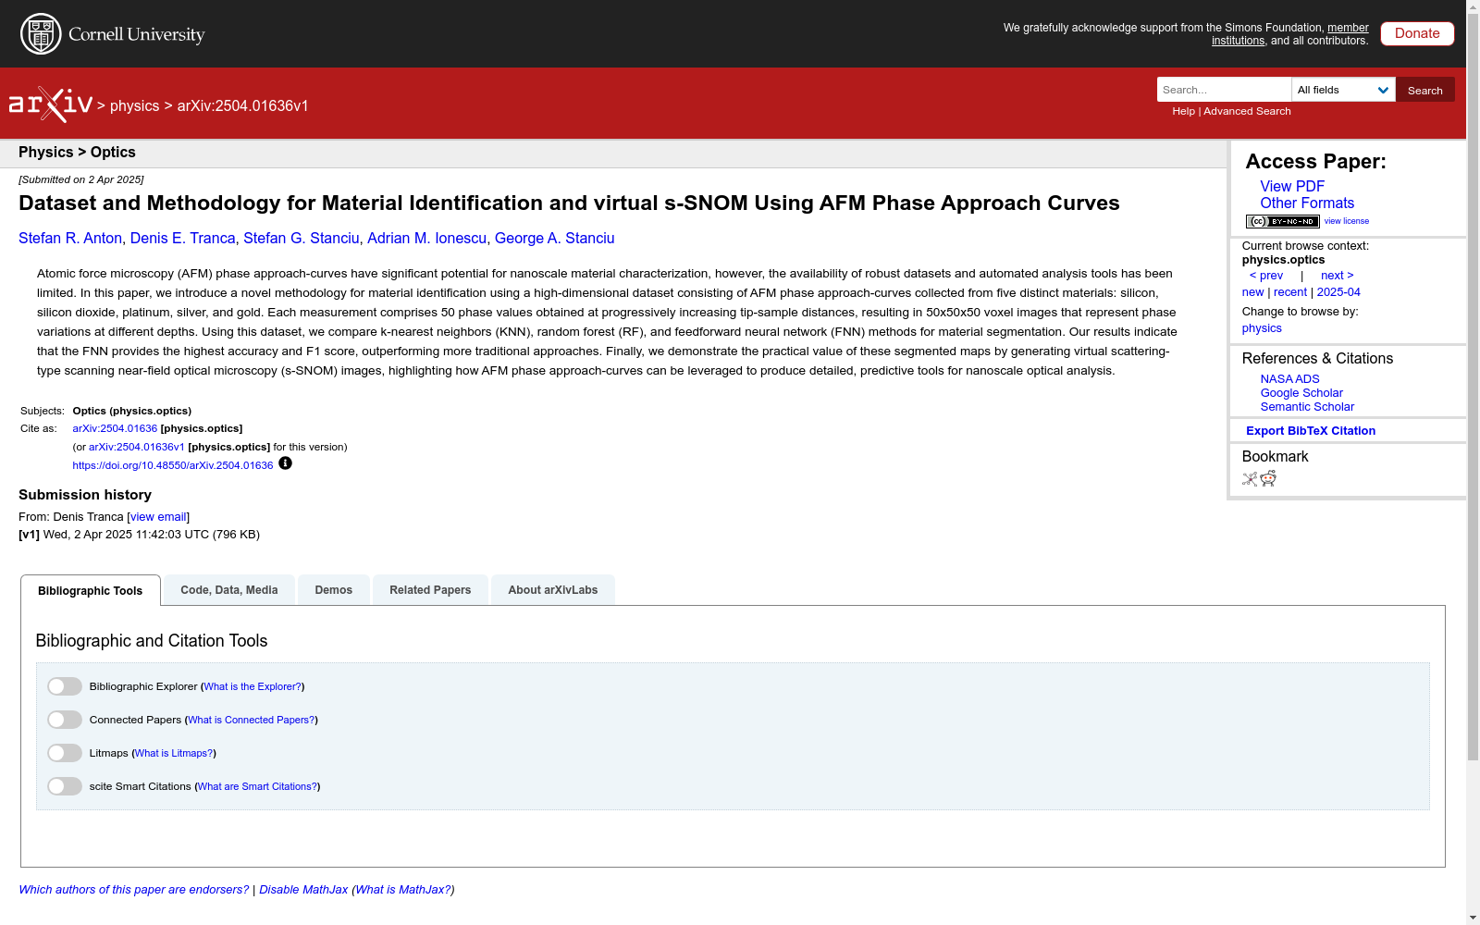Screen dimensions: 1480x925
Task: Open What is Litmaps? link
Action: tap(174, 753)
